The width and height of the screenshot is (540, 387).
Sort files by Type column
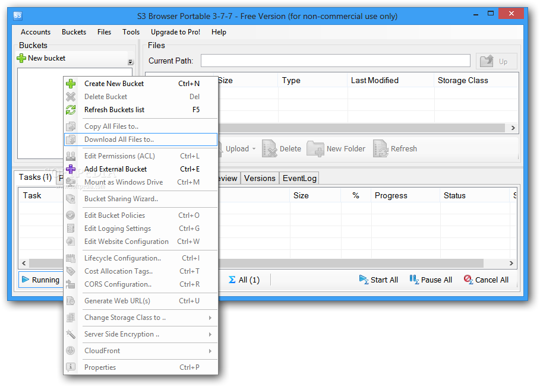(x=312, y=81)
